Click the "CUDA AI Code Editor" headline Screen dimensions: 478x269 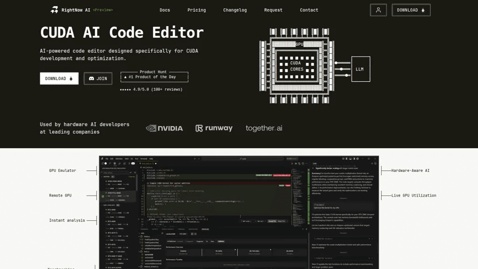(x=122, y=33)
